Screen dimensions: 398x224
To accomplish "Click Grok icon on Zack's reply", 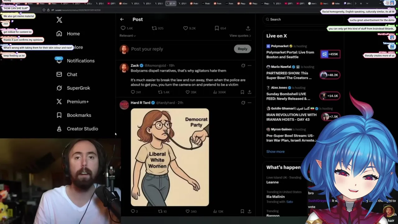I will pos(243,66).
